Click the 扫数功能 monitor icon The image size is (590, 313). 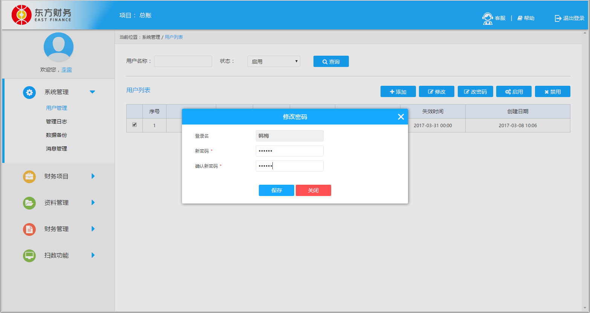point(29,255)
